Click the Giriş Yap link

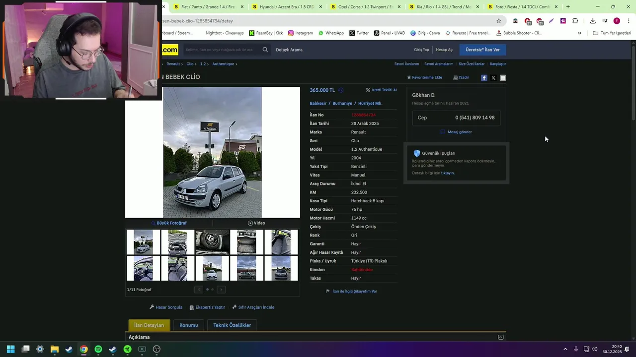point(421,50)
